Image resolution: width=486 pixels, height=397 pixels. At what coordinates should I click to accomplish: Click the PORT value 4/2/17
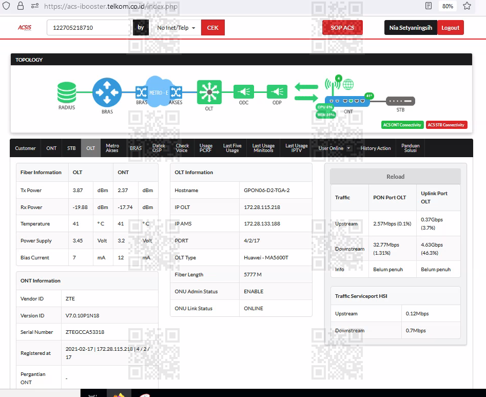pos(251,240)
